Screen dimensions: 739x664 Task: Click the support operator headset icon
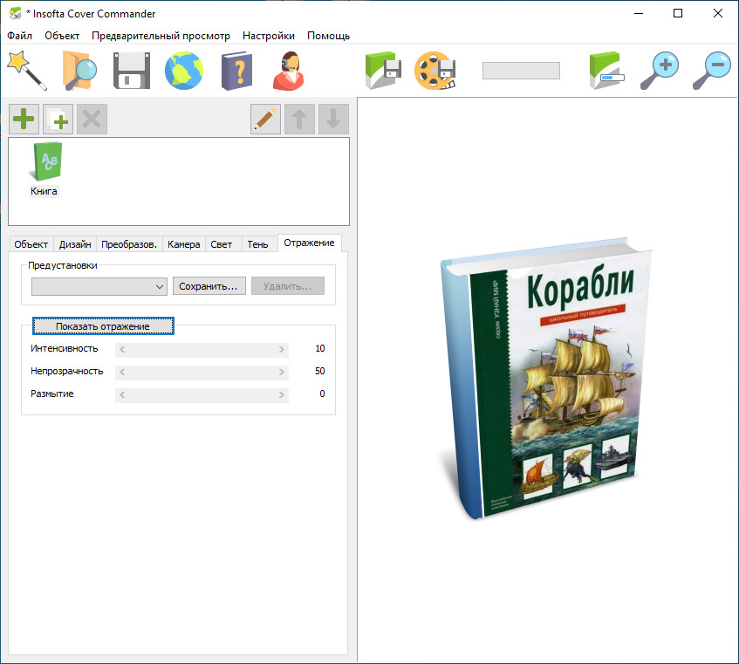289,70
